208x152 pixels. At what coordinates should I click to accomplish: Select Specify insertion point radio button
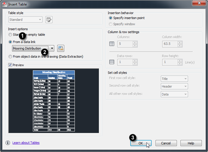coord(110,18)
